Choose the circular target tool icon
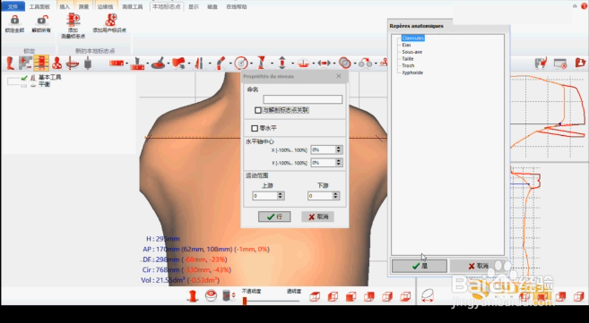589x323 pixels. pos(241,63)
